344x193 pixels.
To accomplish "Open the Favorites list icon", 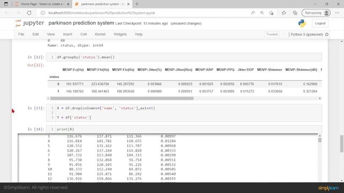I will [x=284, y=13].
